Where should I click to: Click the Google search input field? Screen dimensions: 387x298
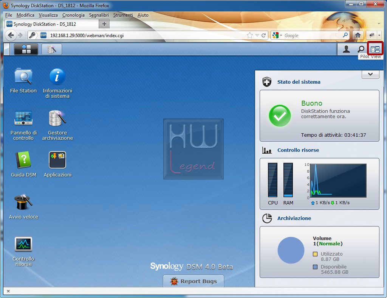(x=312, y=35)
